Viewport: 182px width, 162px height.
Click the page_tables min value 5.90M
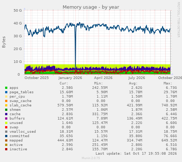[102, 92]
